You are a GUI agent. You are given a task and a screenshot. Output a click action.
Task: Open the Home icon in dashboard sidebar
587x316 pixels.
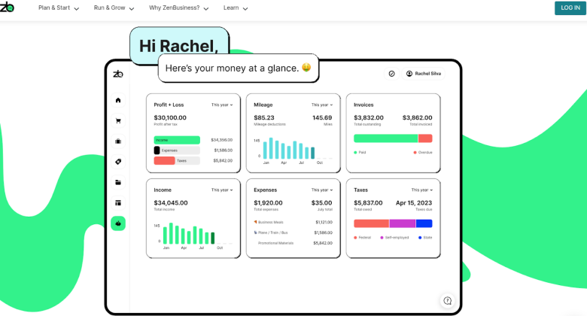click(x=118, y=100)
